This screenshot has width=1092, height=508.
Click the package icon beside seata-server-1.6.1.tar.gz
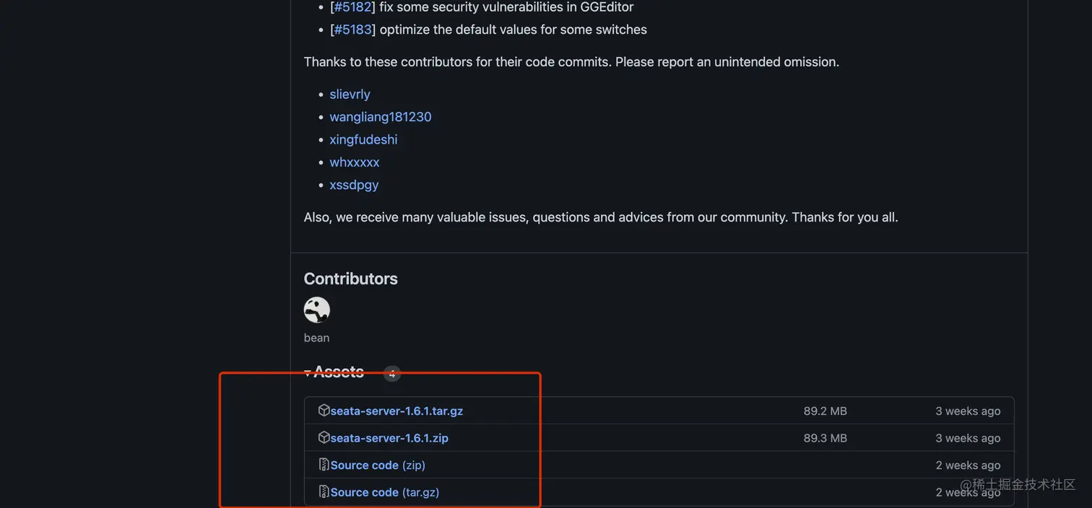pos(324,411)
